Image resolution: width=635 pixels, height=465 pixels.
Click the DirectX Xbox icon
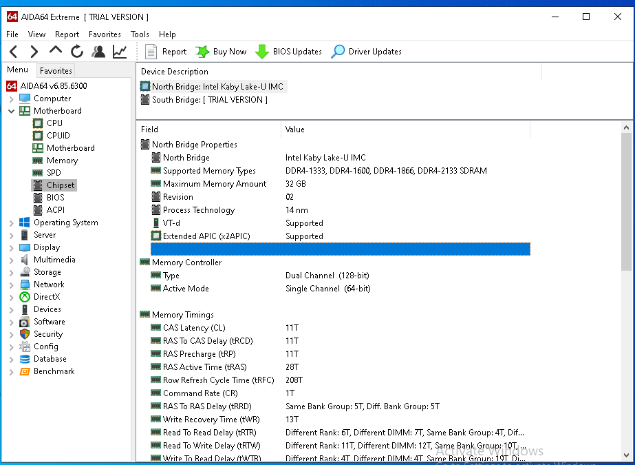25,297
